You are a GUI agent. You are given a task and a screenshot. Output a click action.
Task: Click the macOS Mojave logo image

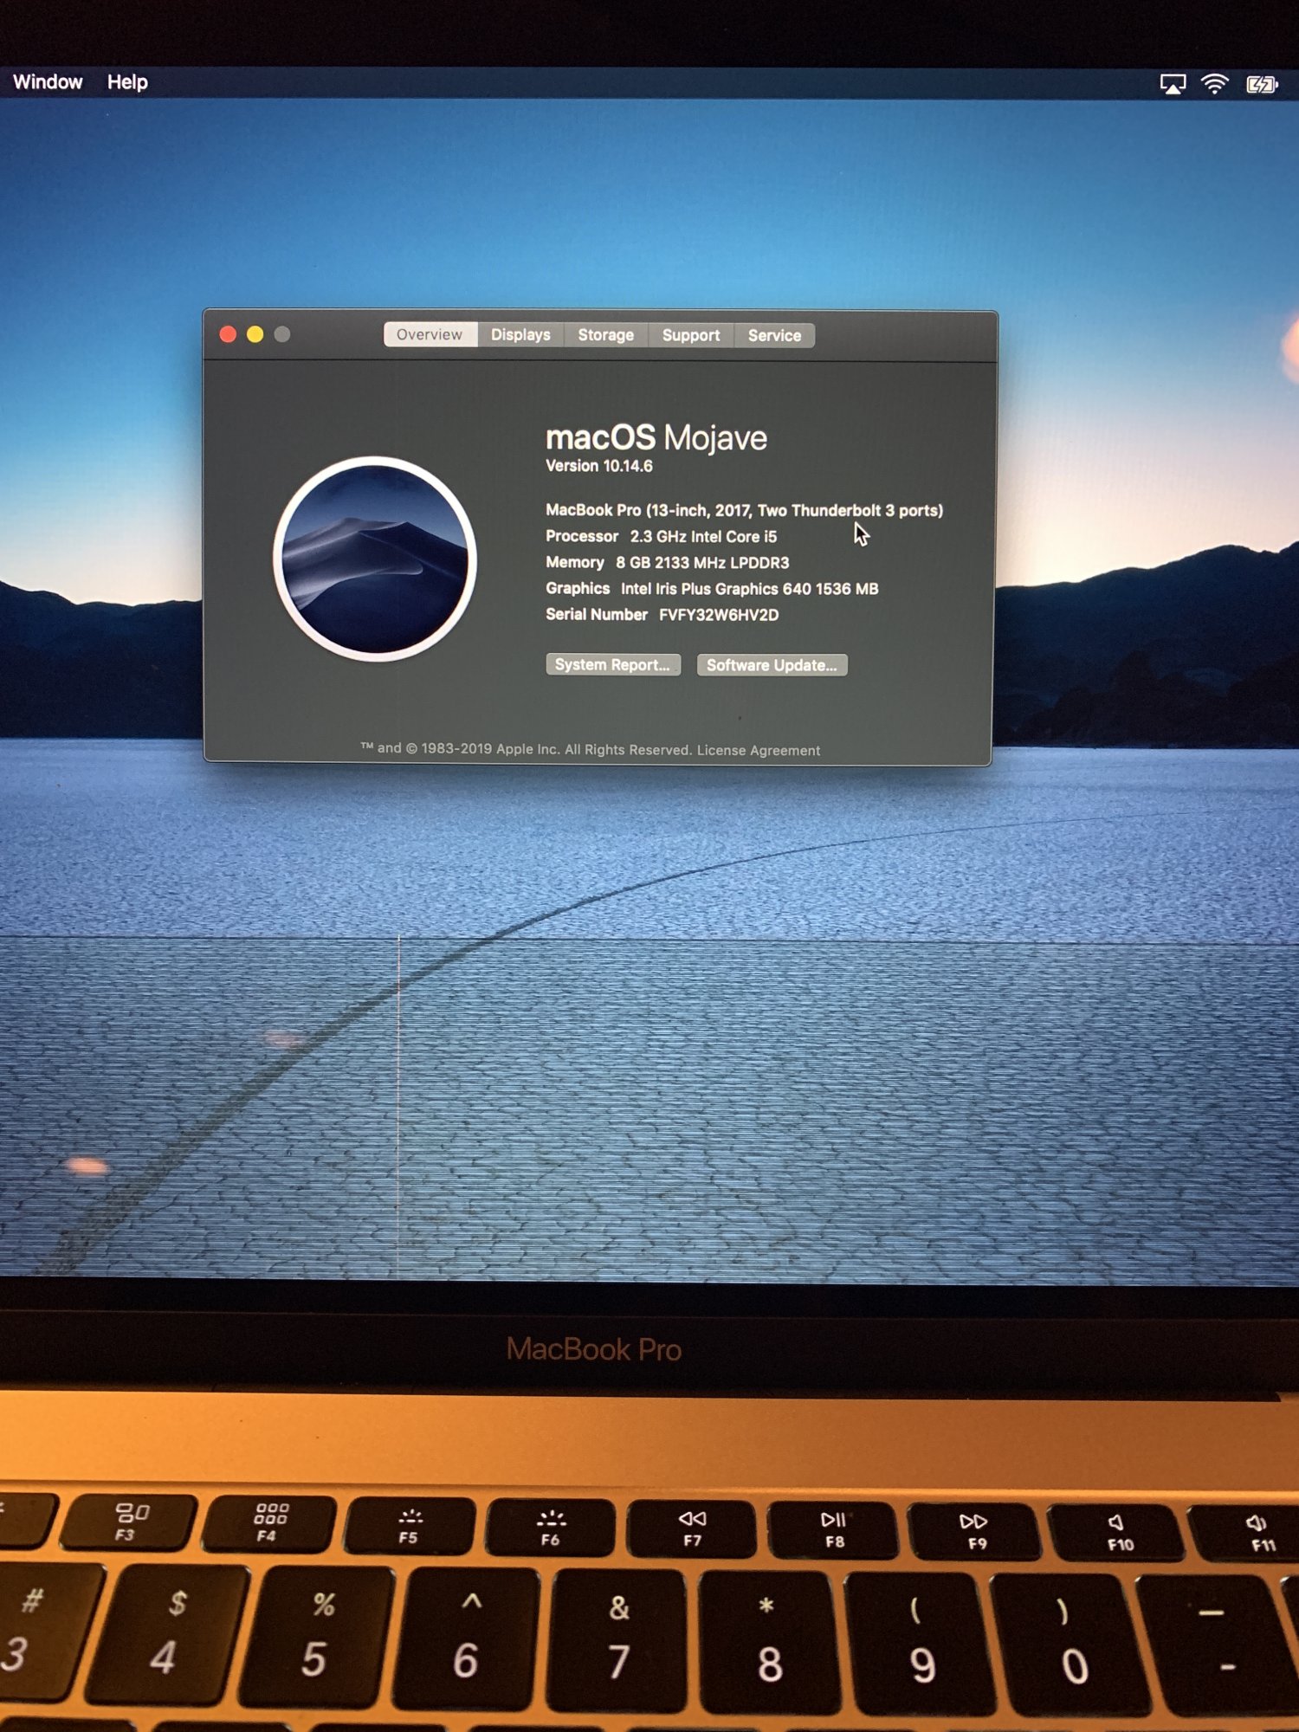coord(375,559)
